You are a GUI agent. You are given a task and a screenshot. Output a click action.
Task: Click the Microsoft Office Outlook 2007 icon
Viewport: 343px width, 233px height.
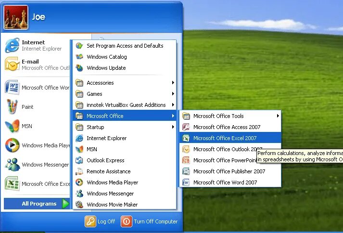(186, 149)
